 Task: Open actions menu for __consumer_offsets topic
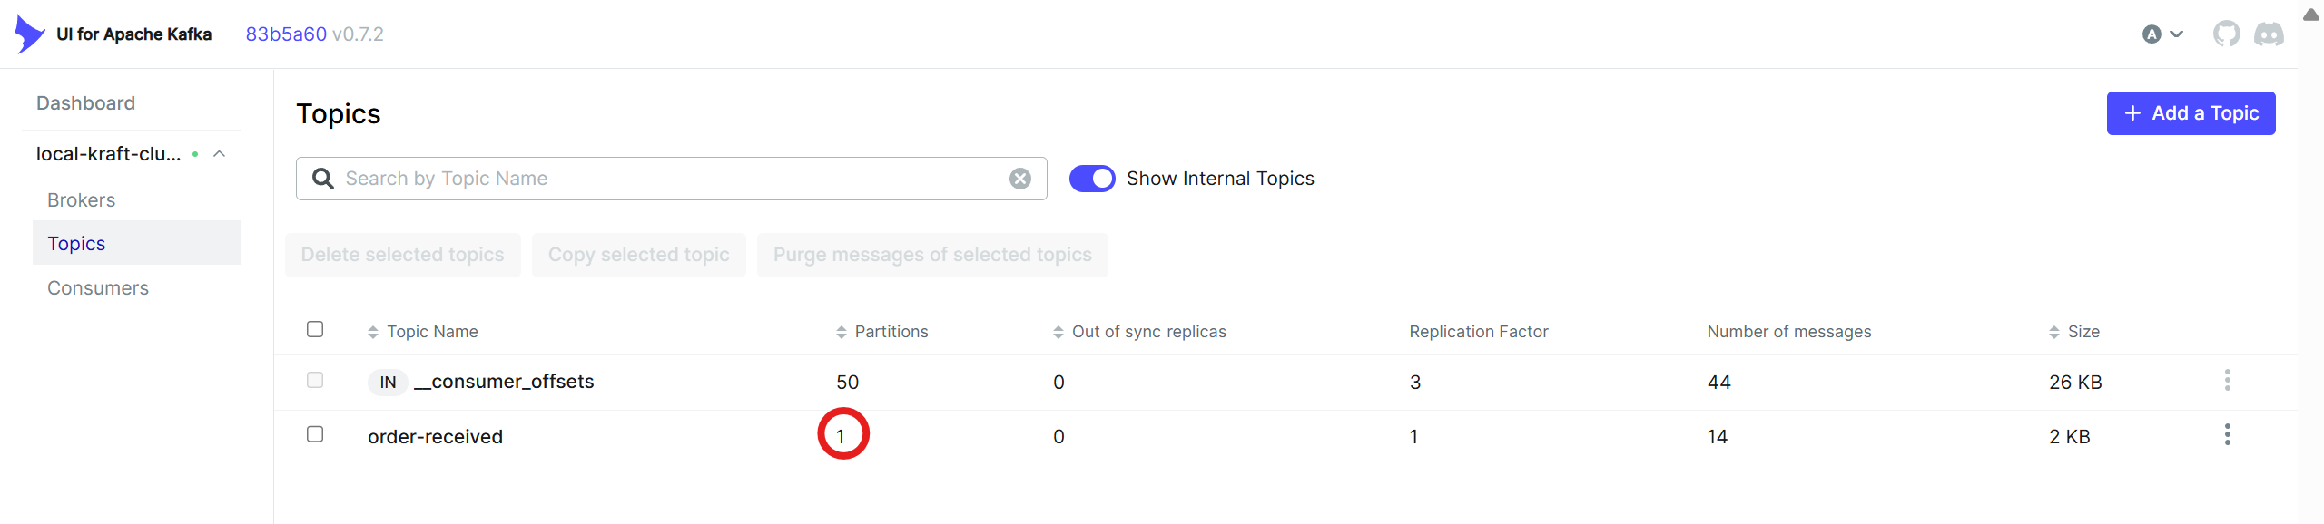point(2227,381)
